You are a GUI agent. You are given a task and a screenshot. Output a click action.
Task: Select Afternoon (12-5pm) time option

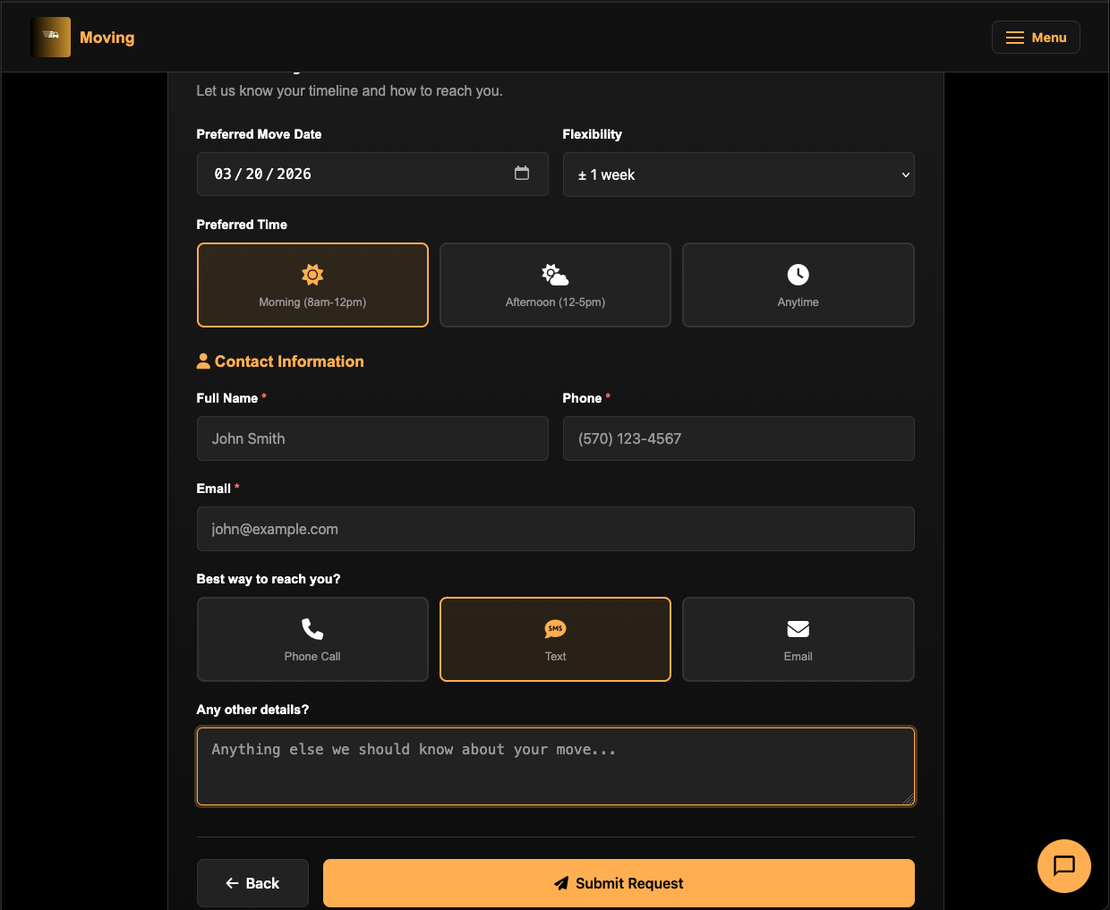pos(555,285)
